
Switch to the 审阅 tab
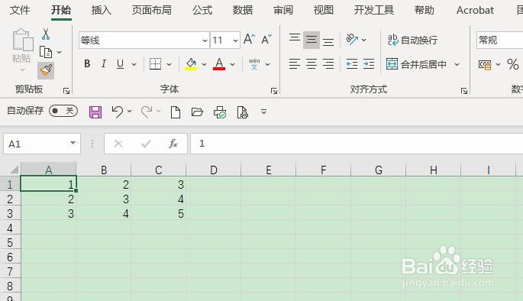[283, 10]
